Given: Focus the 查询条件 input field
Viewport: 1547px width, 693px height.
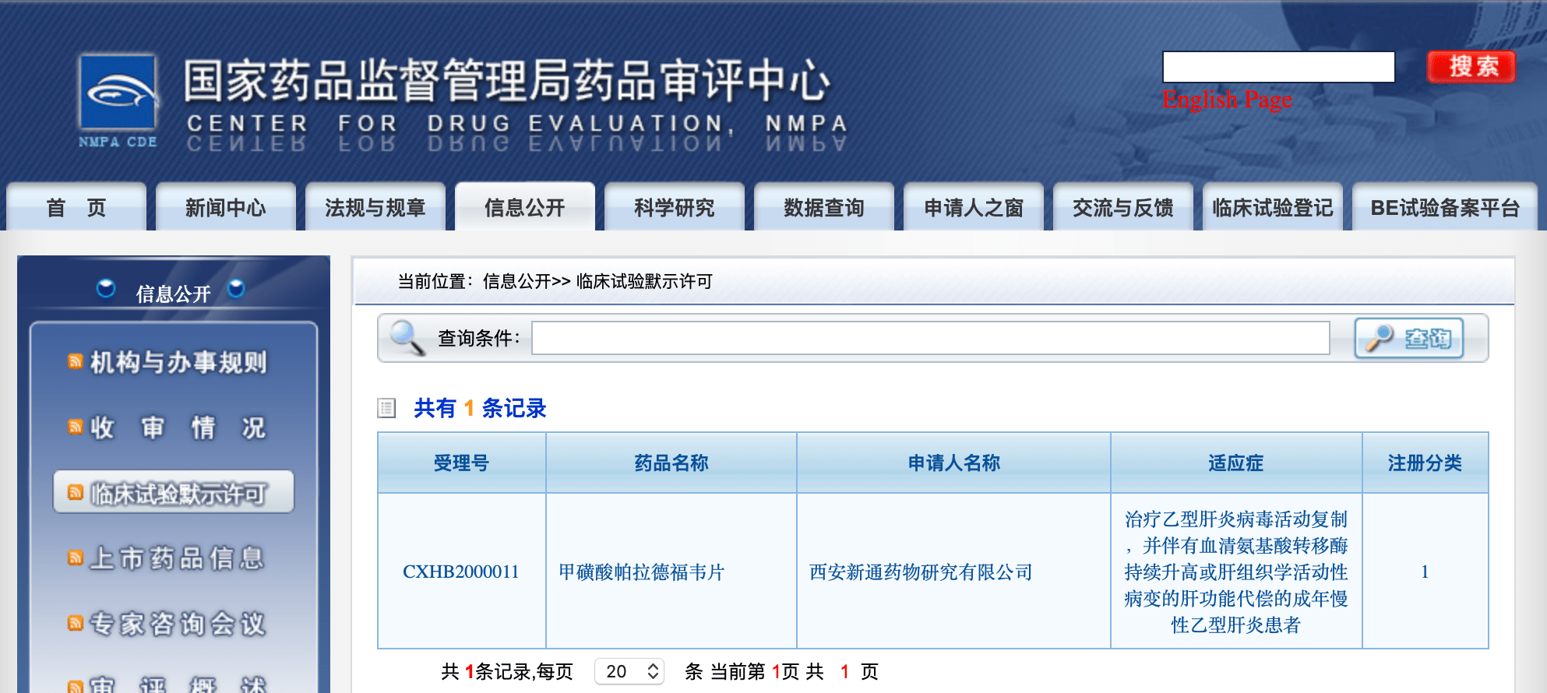Looking at the screenshot, I should [x=931, y=338].
